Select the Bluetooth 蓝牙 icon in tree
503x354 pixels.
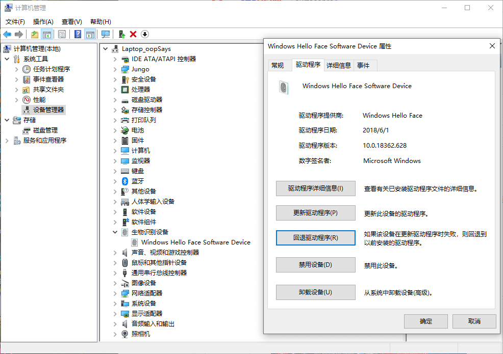pos(125,181)
